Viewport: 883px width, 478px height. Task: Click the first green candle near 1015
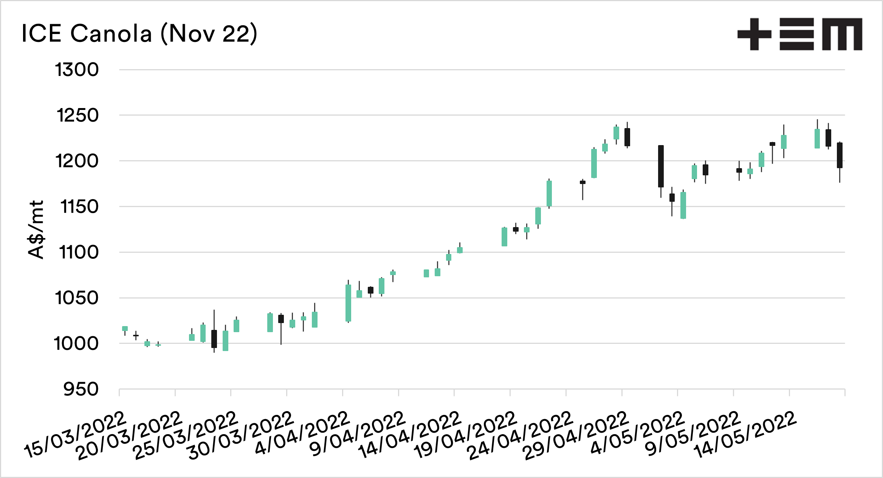point(125,328)
